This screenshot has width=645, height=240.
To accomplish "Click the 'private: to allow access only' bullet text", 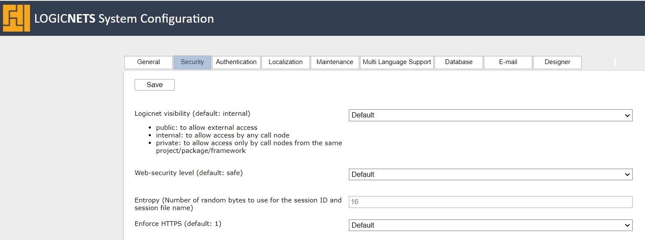I will (249, 146).
